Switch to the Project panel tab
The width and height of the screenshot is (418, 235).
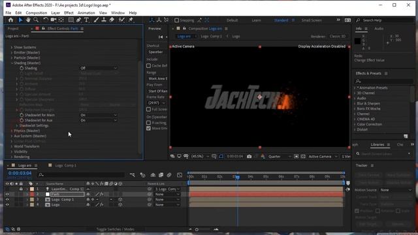click(x=13, y=29)
